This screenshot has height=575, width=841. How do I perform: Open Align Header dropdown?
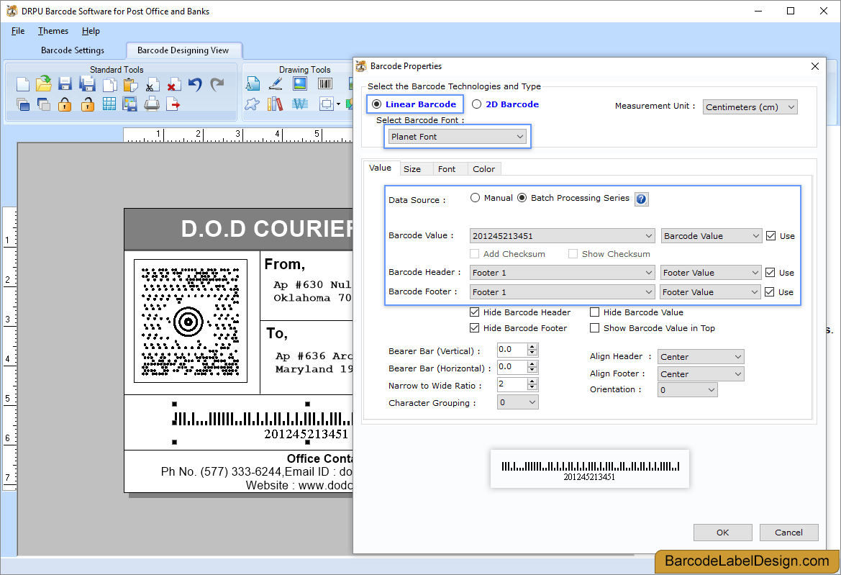pyautogui.click(x=701, y=357)
